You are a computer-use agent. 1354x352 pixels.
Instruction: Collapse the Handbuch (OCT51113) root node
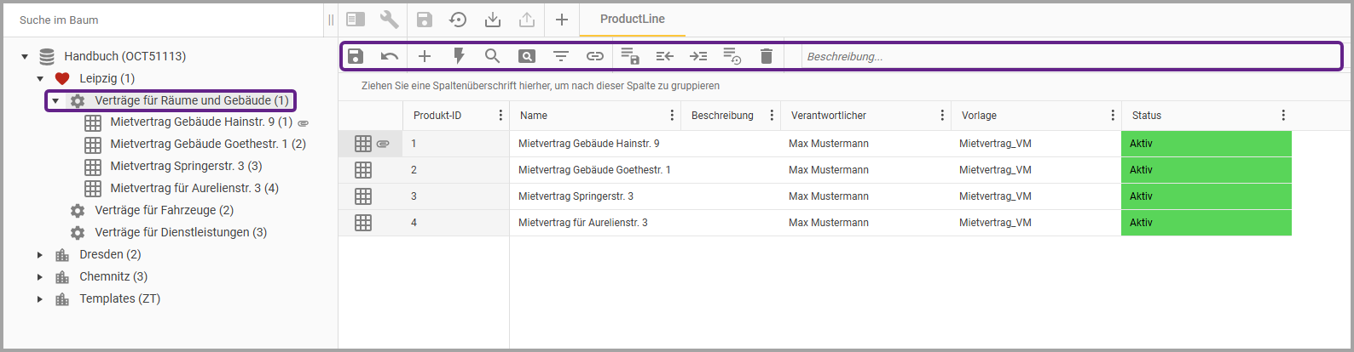point(25,57)
